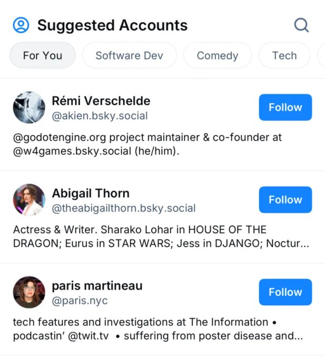325x358 pixels.
Task: Select the paris martineau display name
Action: point(97,286)
